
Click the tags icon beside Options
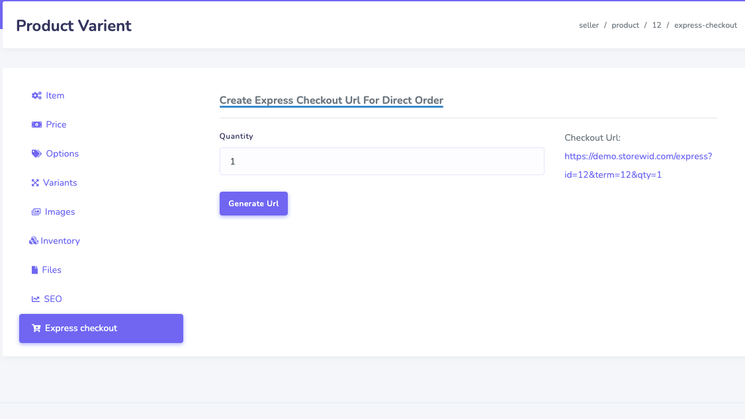(x=36, y=154)
